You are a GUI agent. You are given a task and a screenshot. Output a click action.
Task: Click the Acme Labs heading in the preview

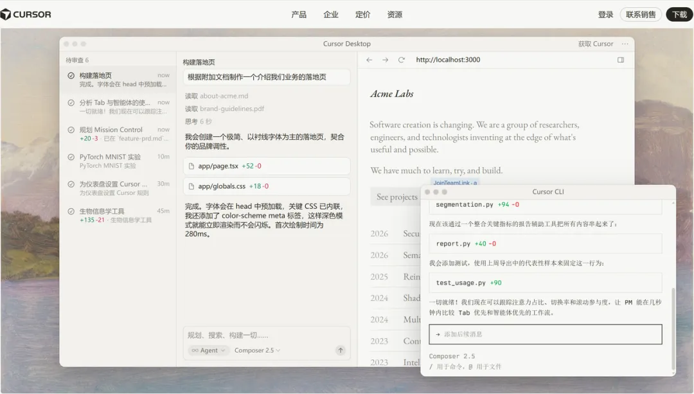[x=392, y=94]
